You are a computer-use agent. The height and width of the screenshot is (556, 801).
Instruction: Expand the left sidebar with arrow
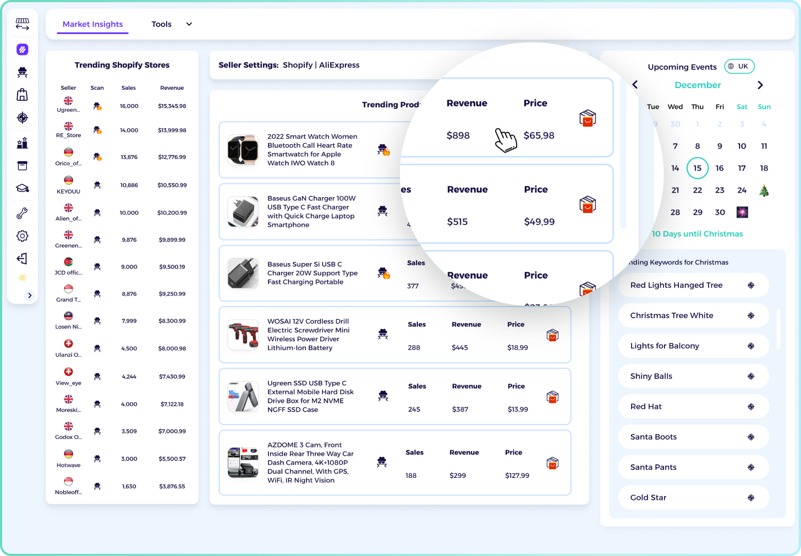(30, 295)
